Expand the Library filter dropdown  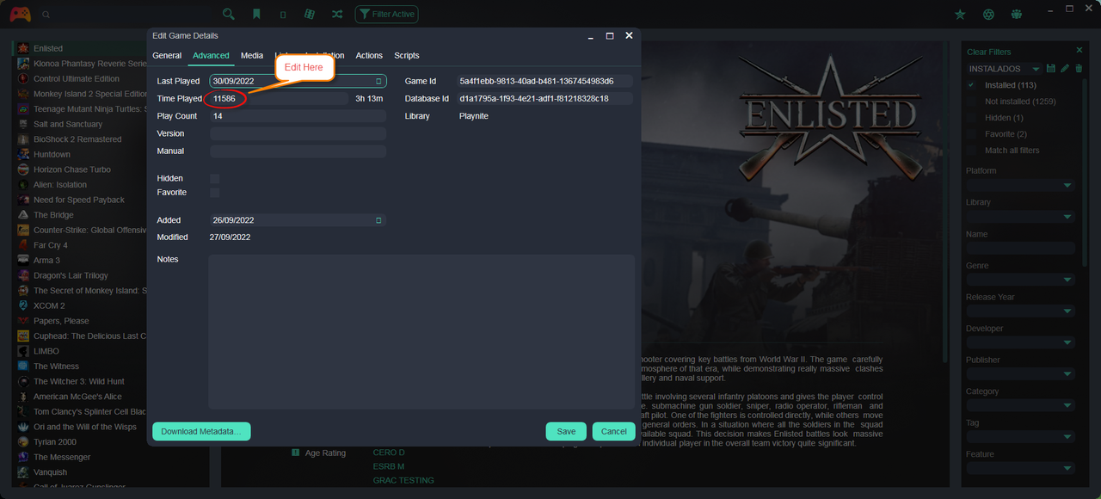(x=1067, y=217)
